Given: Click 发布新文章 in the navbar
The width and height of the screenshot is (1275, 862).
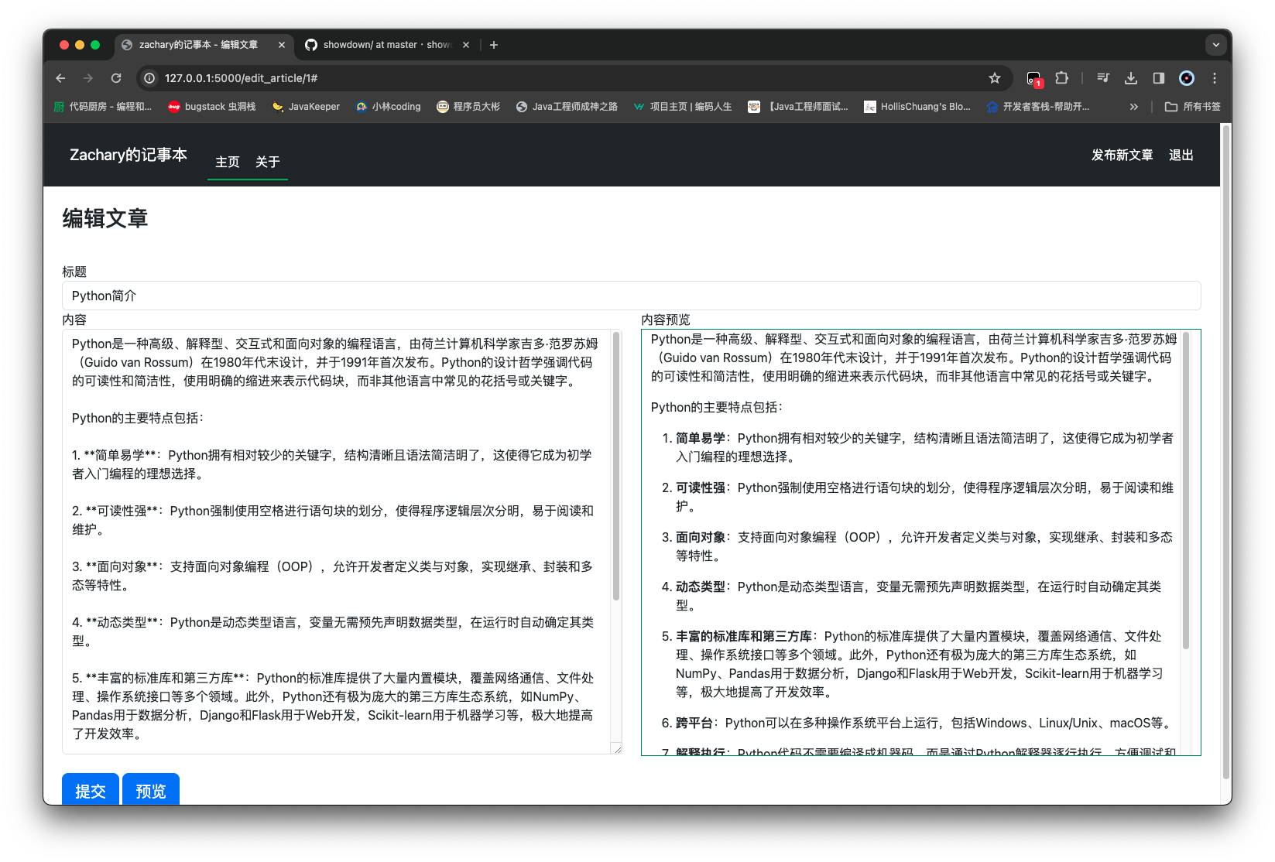Looking at the screenshot, I should click(x=1122, y=155).
